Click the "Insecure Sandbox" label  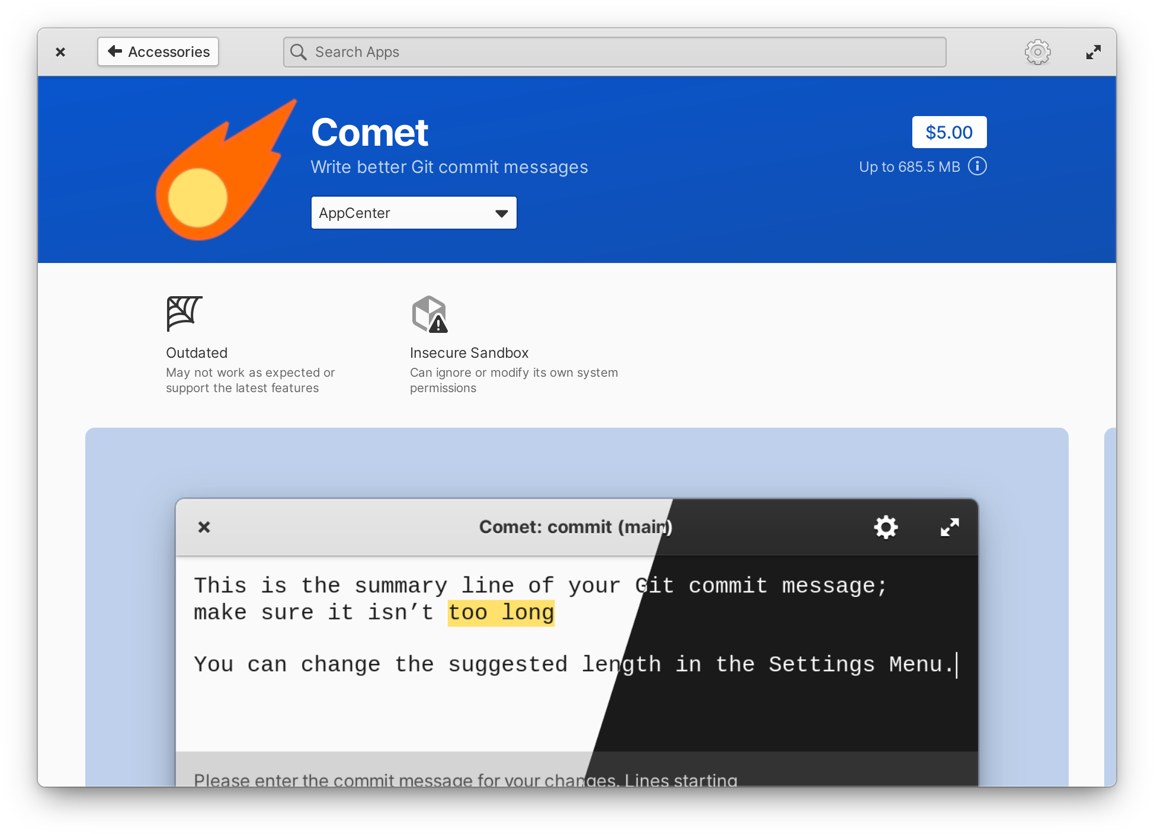[x=469, y=353]
